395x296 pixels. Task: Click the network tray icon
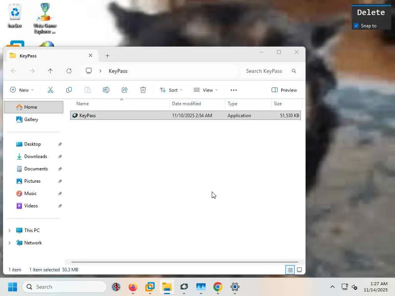click(344, 287)
